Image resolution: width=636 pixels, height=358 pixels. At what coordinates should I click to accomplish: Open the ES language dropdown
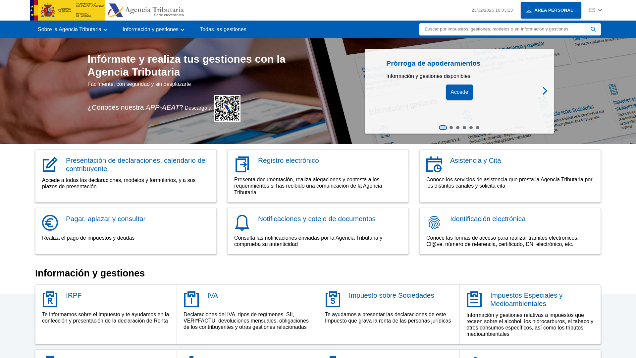[595, 10]
